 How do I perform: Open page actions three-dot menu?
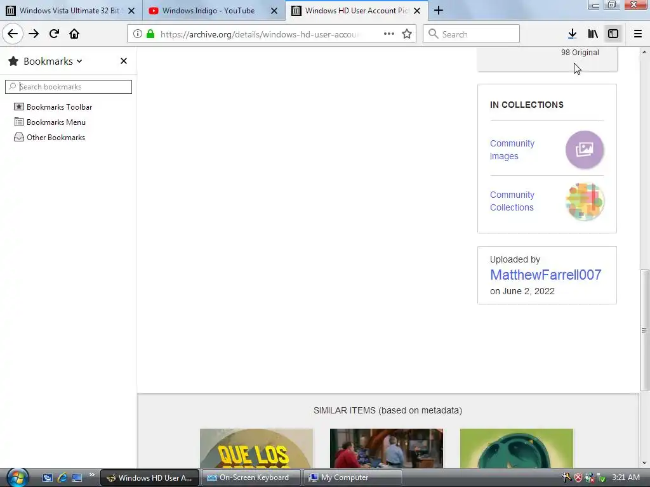(389, 34)
